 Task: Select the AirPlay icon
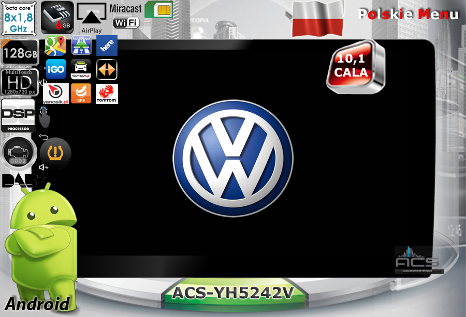(92, 18)
